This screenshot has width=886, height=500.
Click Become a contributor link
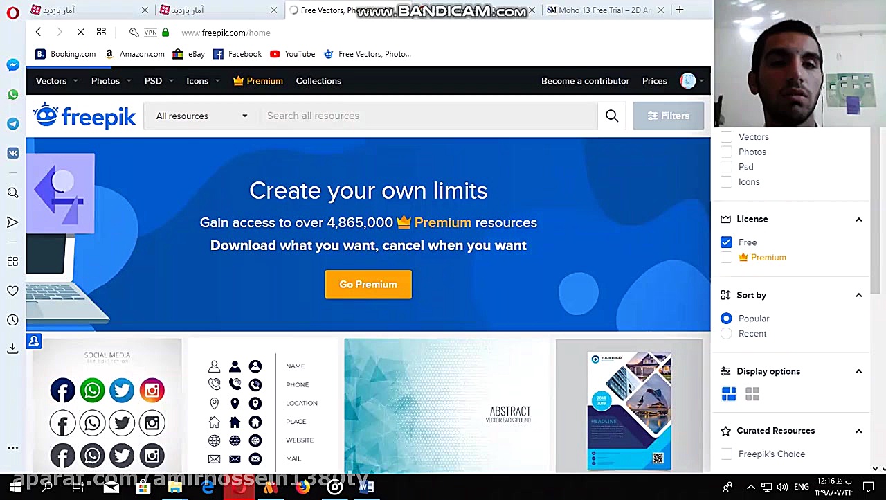(x=585, y=81)
